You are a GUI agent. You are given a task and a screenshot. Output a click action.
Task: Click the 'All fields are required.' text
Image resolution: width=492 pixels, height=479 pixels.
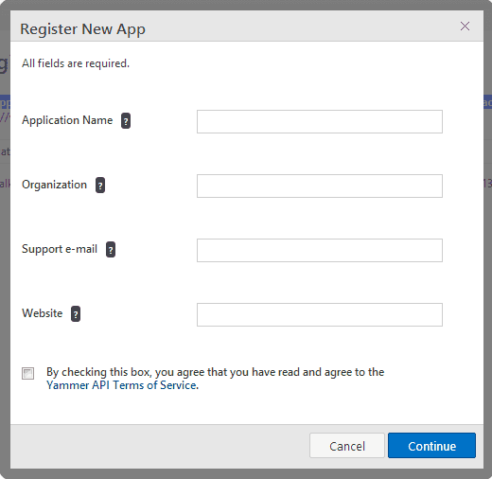click(76, 63)
